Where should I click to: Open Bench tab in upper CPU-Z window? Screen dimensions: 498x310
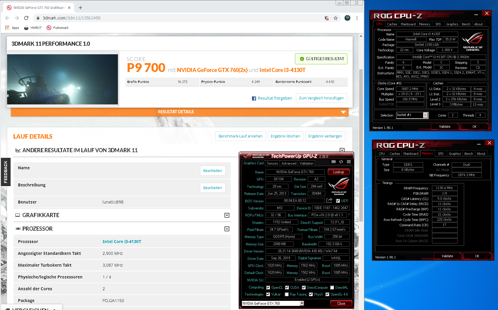point(466,24)
